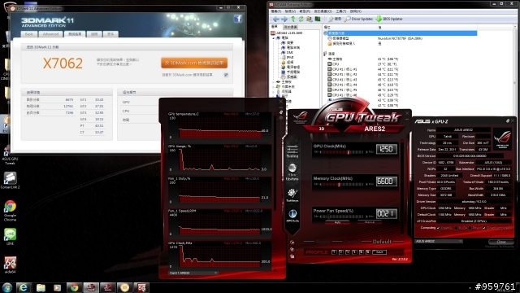Click AIDA64 green up arrow icon

(293, 20)
